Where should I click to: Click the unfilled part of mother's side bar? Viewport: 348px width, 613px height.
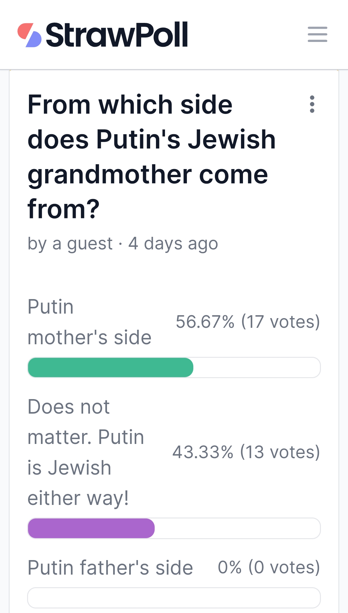tap(256, 367)
